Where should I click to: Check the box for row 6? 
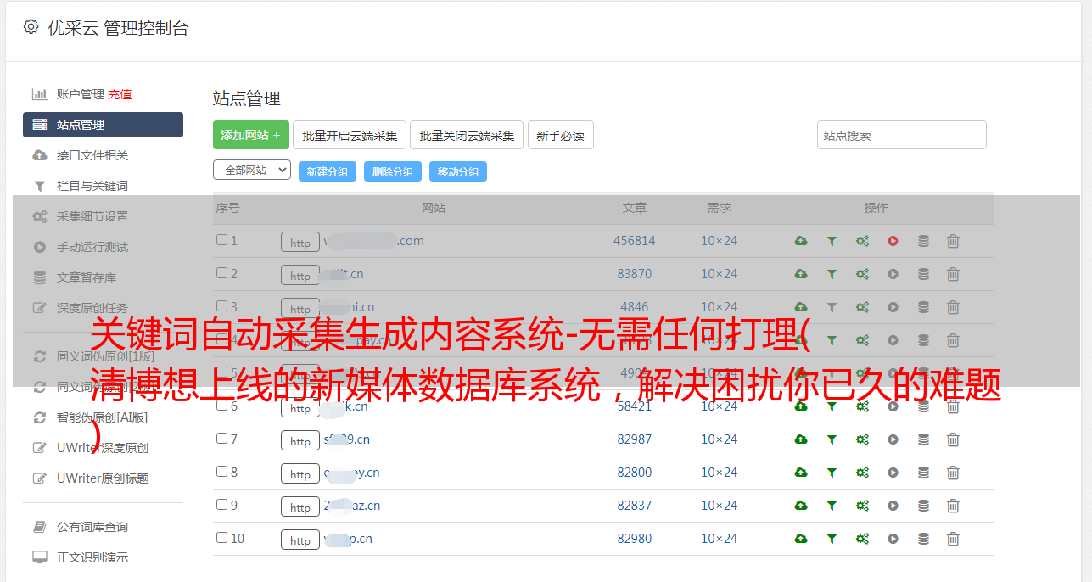(x=221, y=406)
